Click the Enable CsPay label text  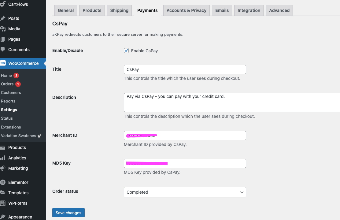[144, 51]
